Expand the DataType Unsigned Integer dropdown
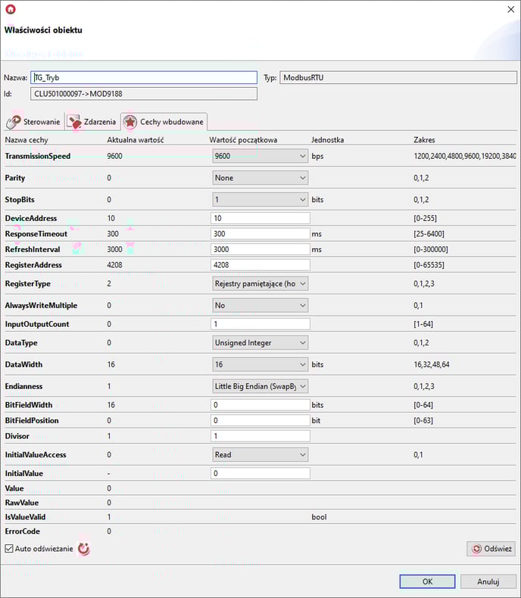 (260, 343)
